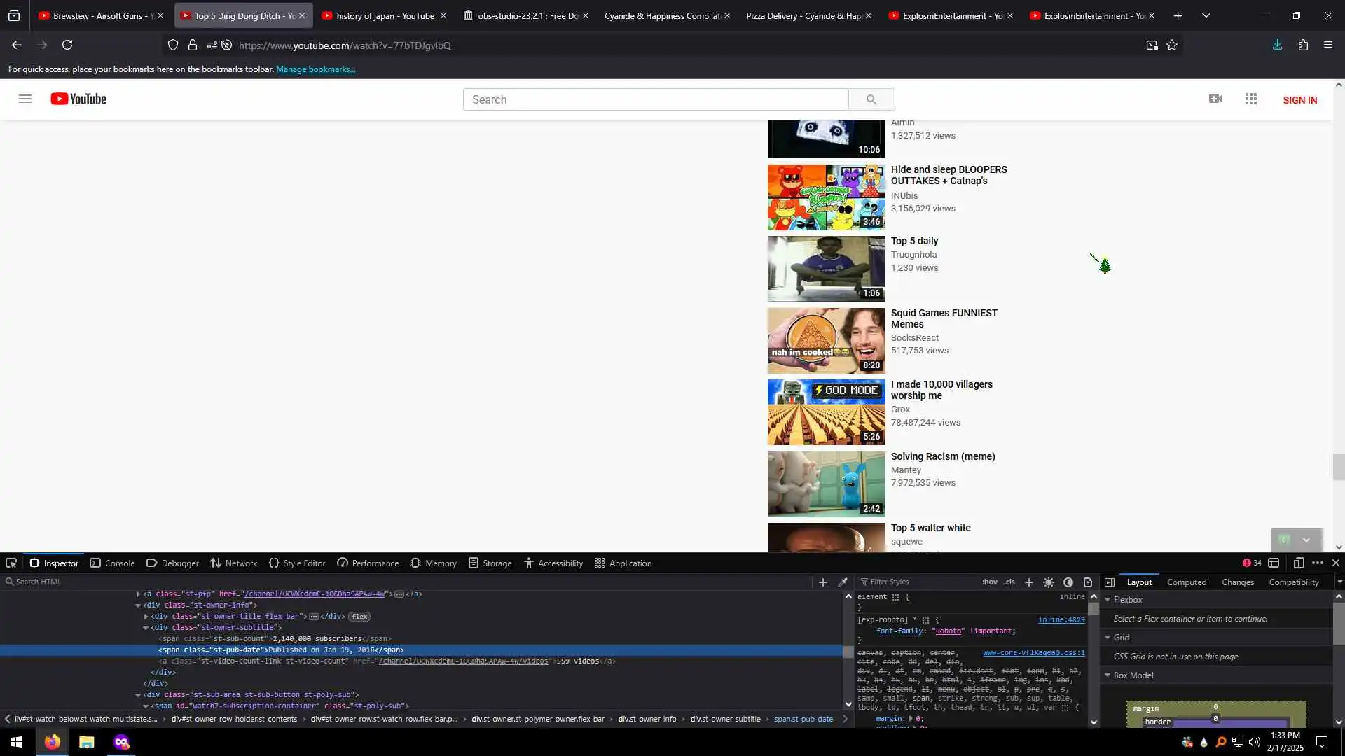Expand the st-owner-title div node
The width and height of the screenshot is (1345, 756).
tap(146, 617)
